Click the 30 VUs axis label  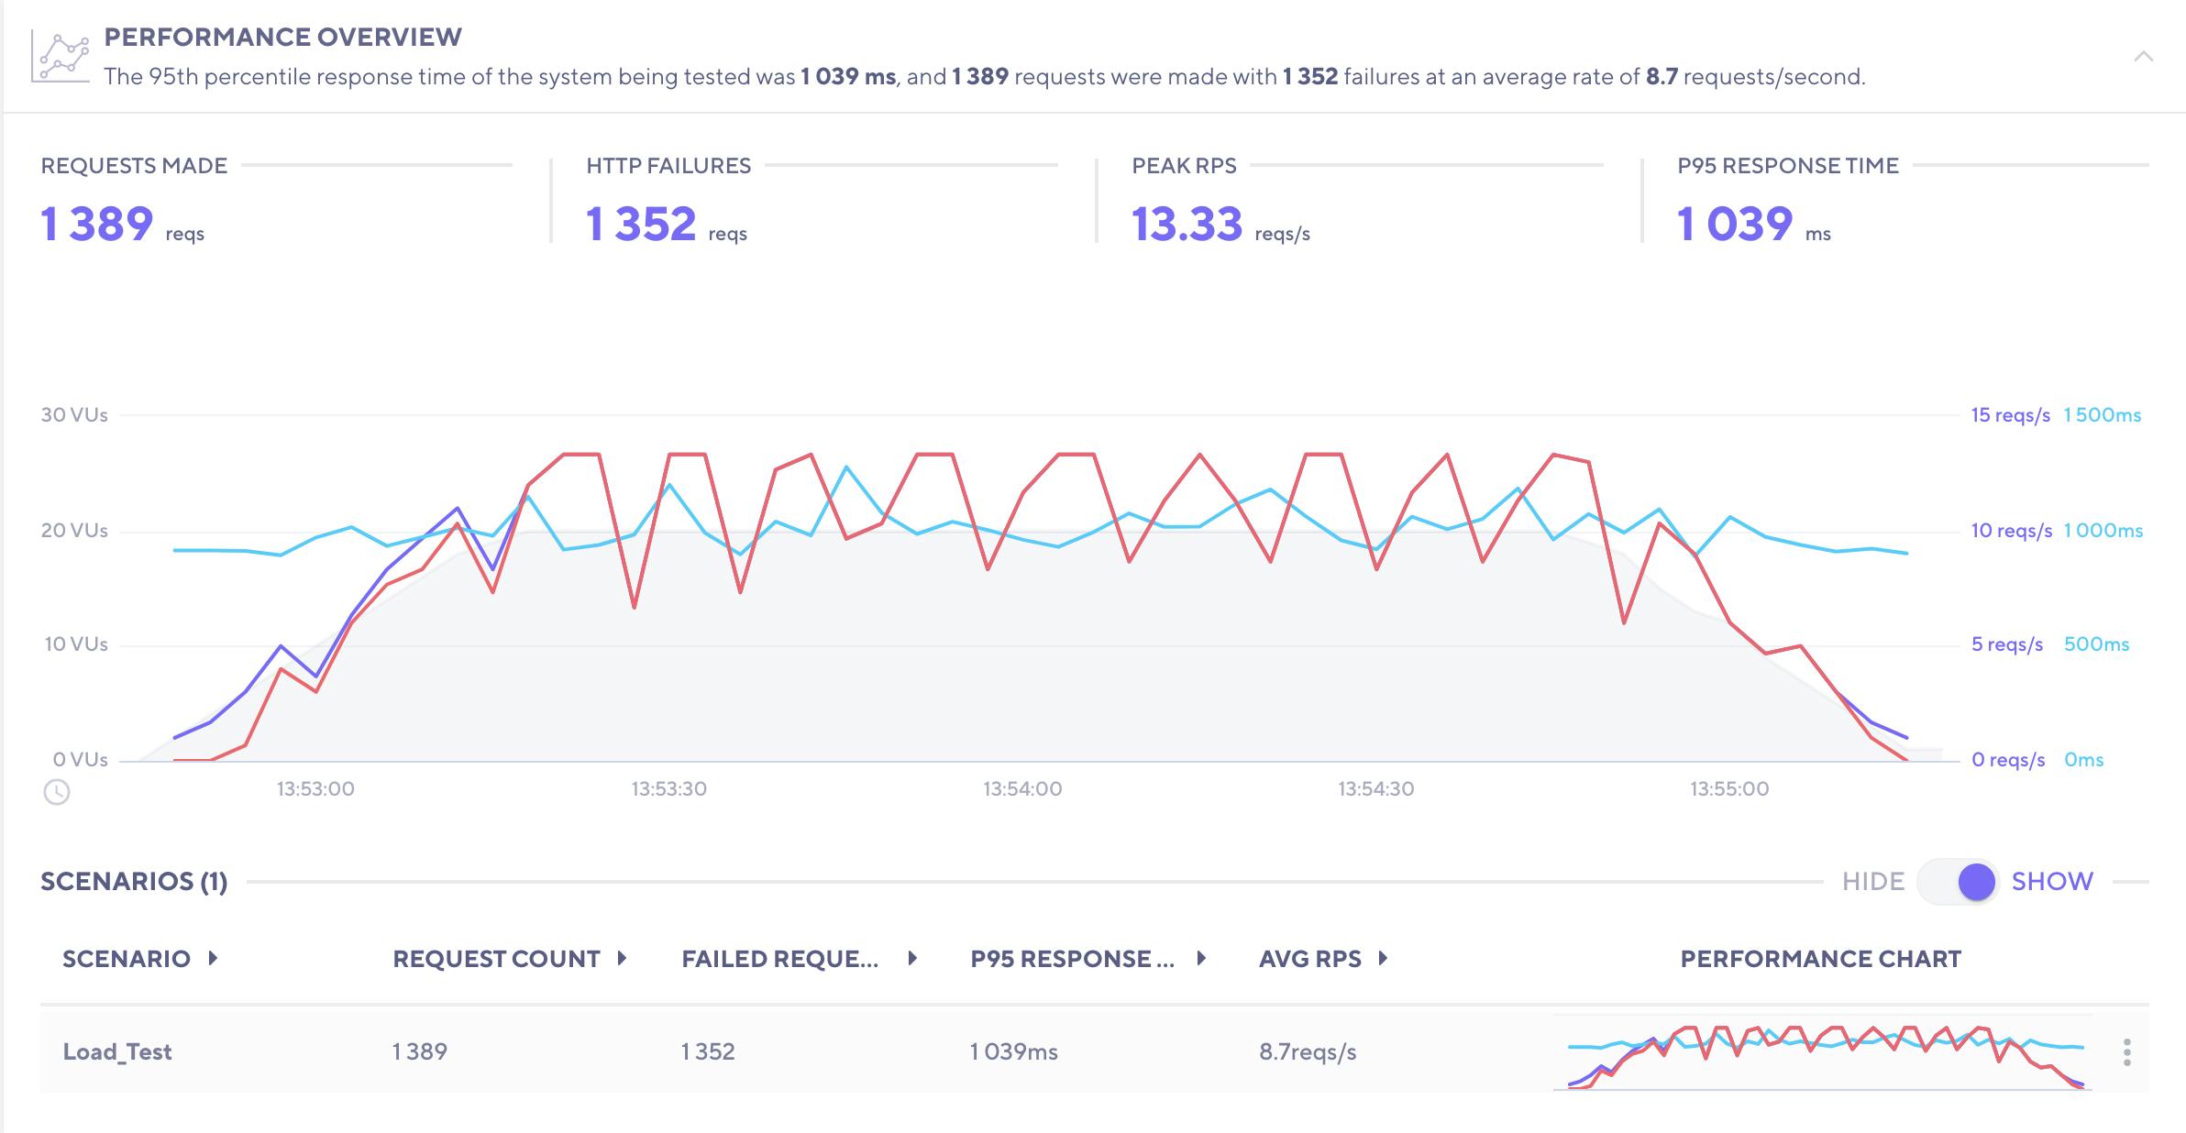pyautogui.click(x=74, y=415)
